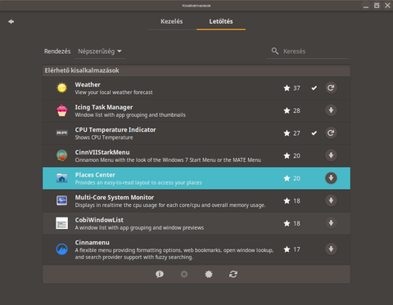Download the CobiWindowList applet
This screenshot has width=393, height=305.
point(331,223)
